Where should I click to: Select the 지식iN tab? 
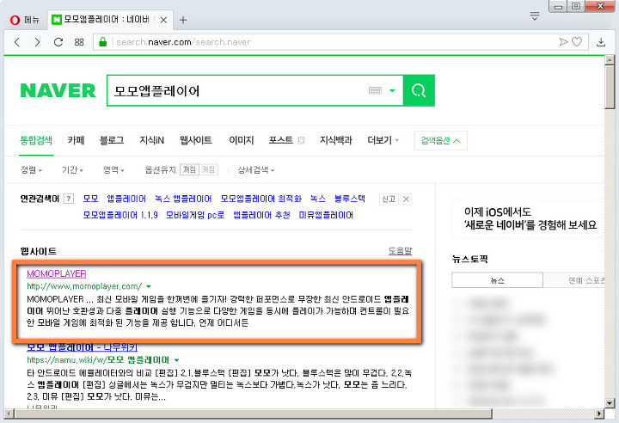[x=151, y=140]
